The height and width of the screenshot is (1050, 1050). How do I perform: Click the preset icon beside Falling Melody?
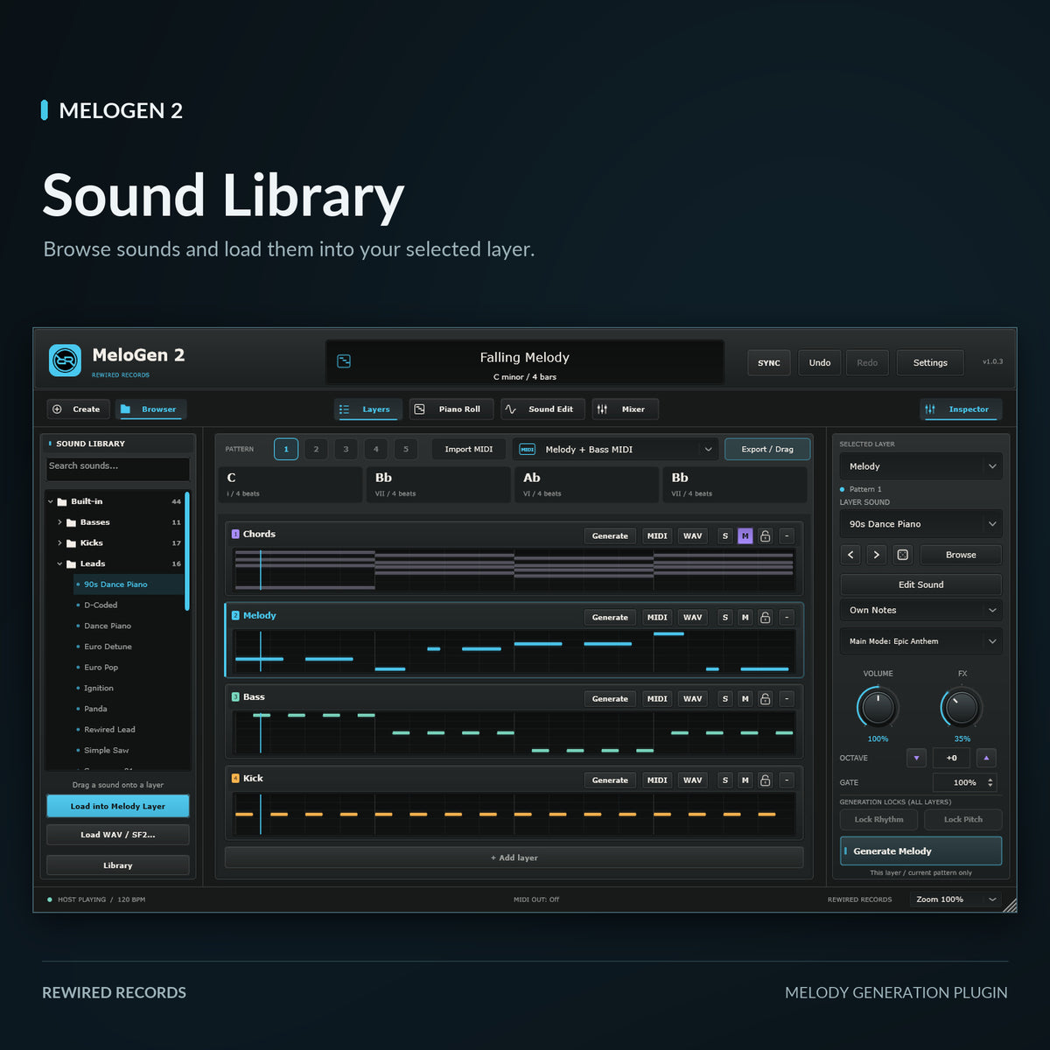point(344,361)
